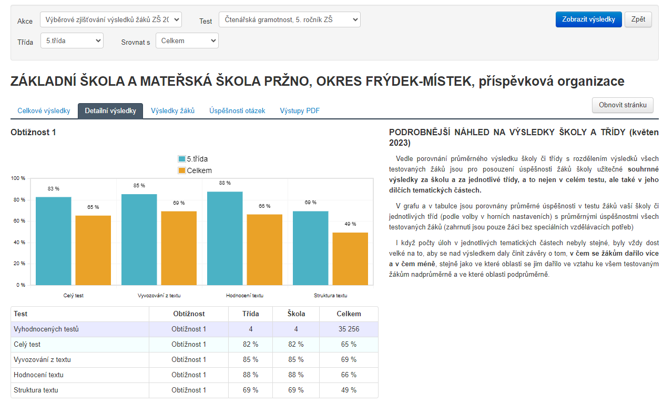Open the Třída dropdown 5.třída
Image resolution: width=663 pixels, height=413 pixels.
72,41
